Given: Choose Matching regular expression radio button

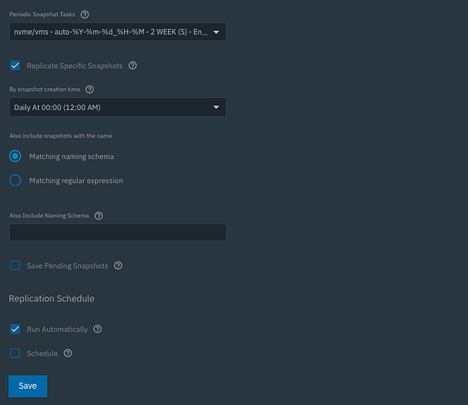Looking at the screenshot, I should [15, 181].
